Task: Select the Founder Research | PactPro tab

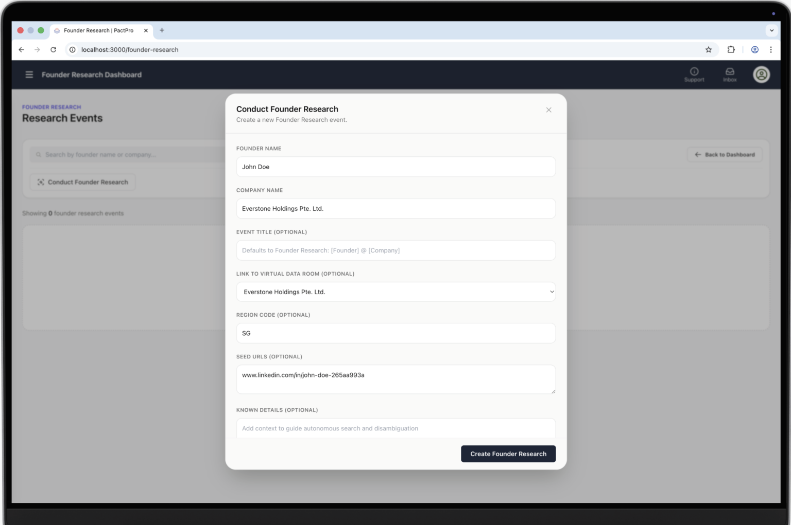Action: (x=98, y=30)
